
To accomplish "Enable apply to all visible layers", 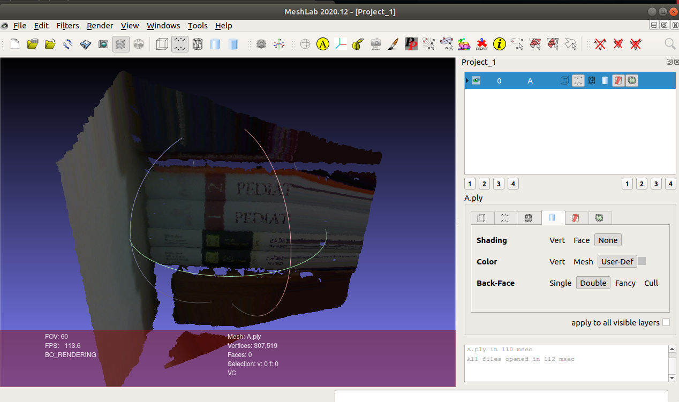I will pyautogui.click(x=666, y=322).
